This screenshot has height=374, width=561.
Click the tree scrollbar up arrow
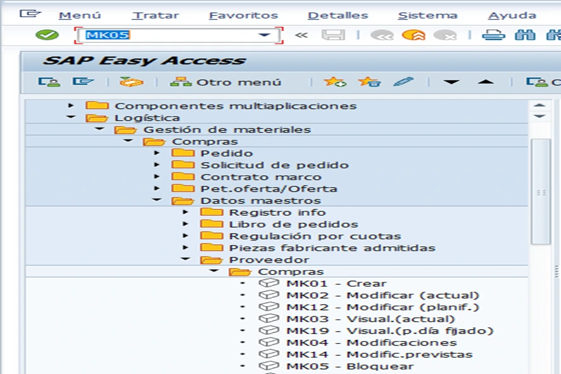point(539,106)
